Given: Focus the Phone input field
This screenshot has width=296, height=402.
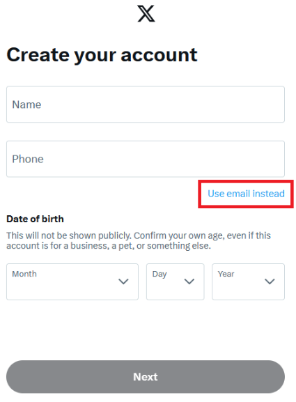Looking at the screenshot, I should point(146,159).
